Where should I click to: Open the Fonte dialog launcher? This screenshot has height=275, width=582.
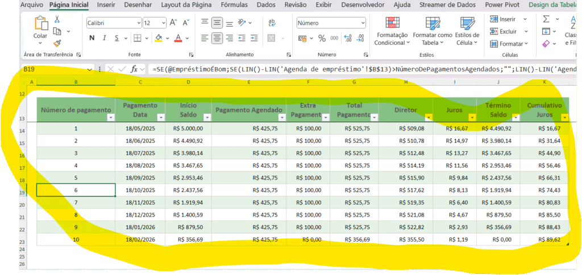191,55
